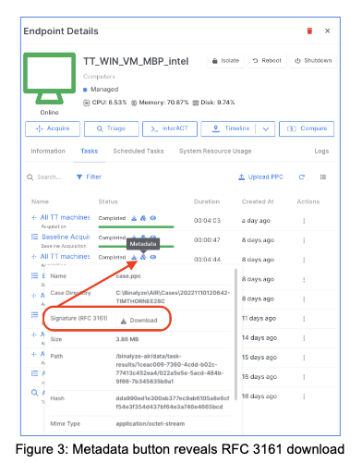
Task: Open the All TT machines task lasting 00:04:44
Action: point(65,257)
